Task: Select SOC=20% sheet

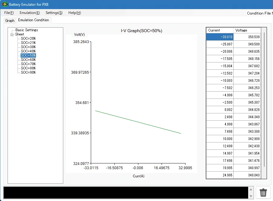Action: point(28,39)
